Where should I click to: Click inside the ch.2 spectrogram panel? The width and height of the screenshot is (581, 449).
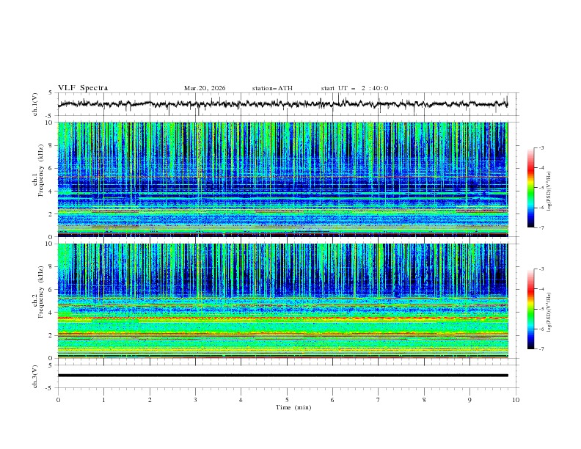pos(282,301)
